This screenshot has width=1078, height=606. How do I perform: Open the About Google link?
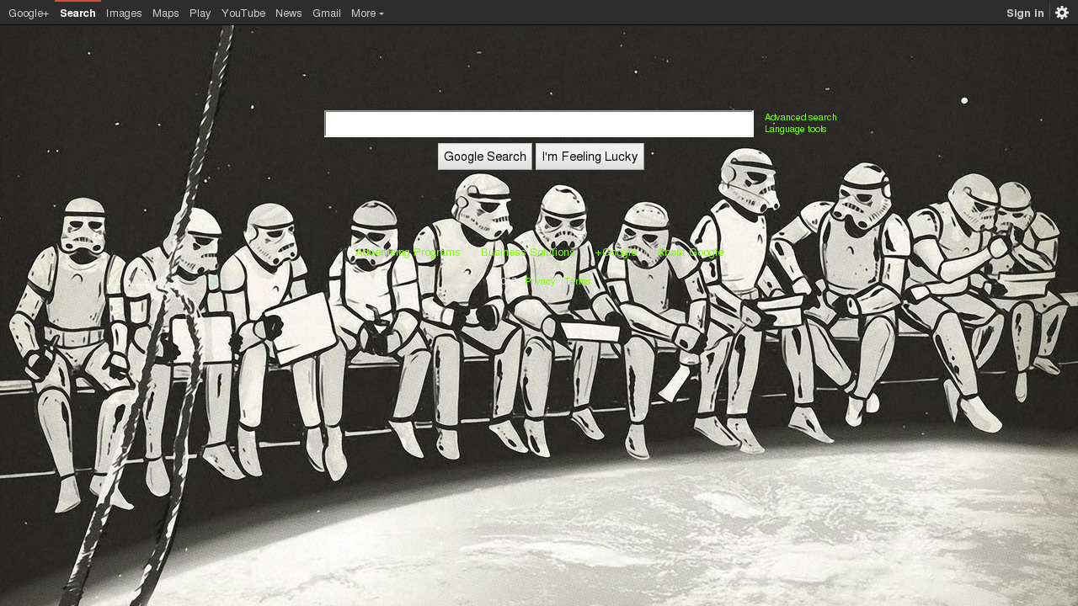(691, 252)
